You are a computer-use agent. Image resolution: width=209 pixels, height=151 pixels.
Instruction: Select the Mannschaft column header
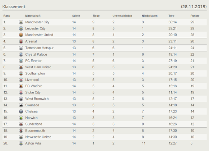33,16
